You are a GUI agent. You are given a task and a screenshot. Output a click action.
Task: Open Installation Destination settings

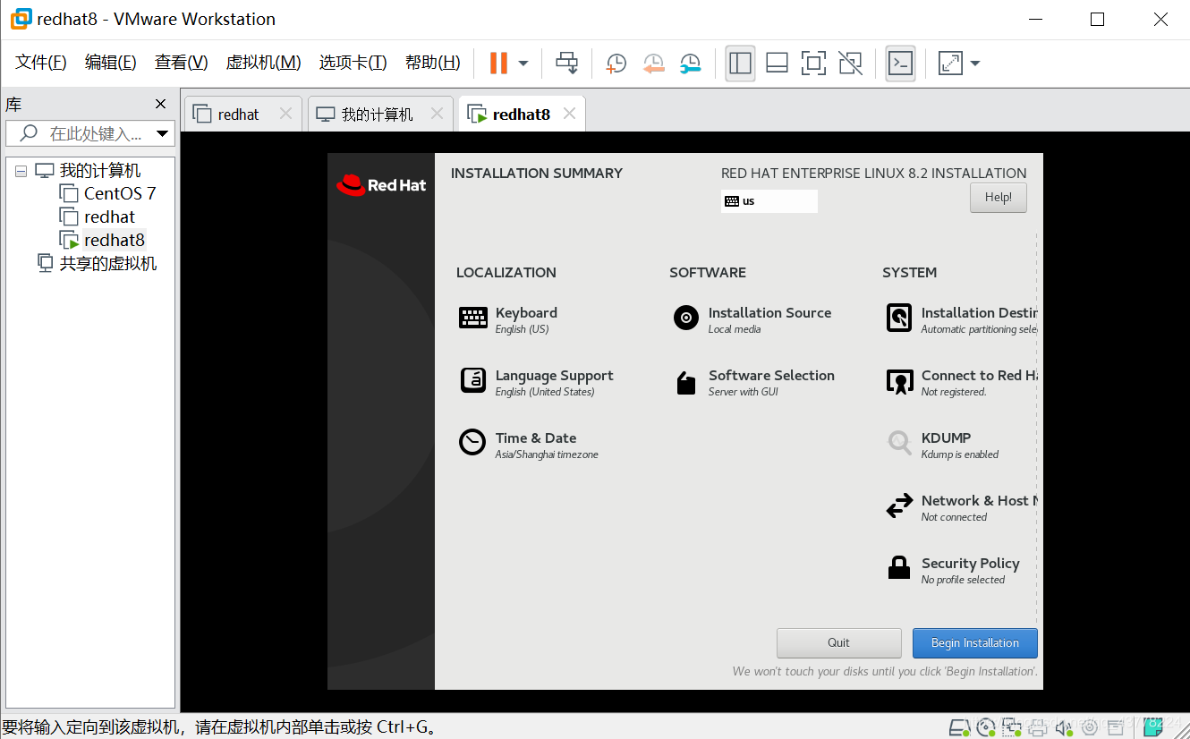pos(962,319)
